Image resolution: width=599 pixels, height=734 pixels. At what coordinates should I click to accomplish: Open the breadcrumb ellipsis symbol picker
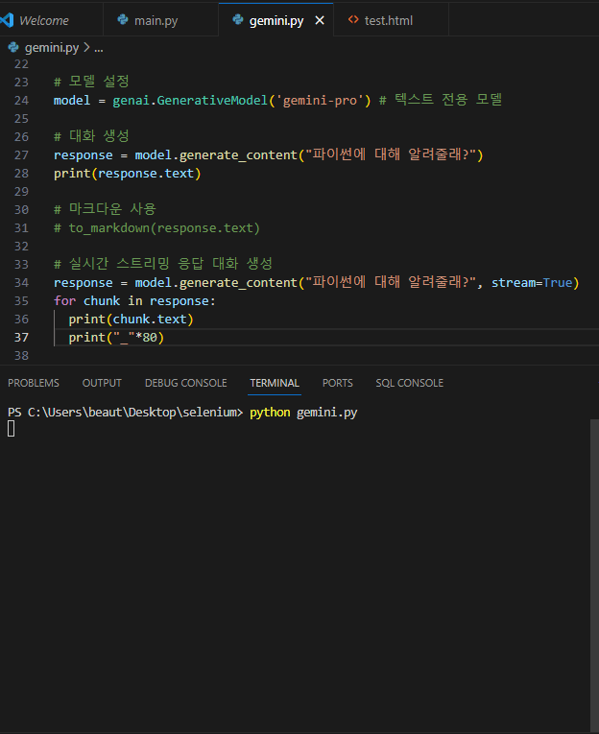[x=98, y=48]
